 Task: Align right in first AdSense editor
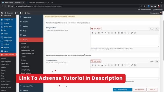[x=122, y=33]
